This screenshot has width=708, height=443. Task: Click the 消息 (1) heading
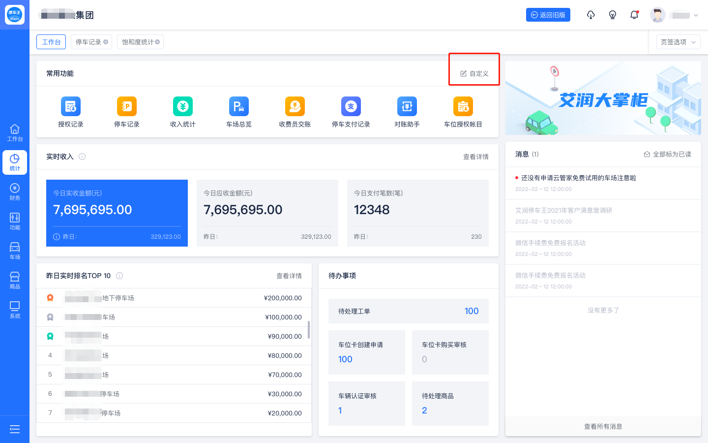point(527,154)
